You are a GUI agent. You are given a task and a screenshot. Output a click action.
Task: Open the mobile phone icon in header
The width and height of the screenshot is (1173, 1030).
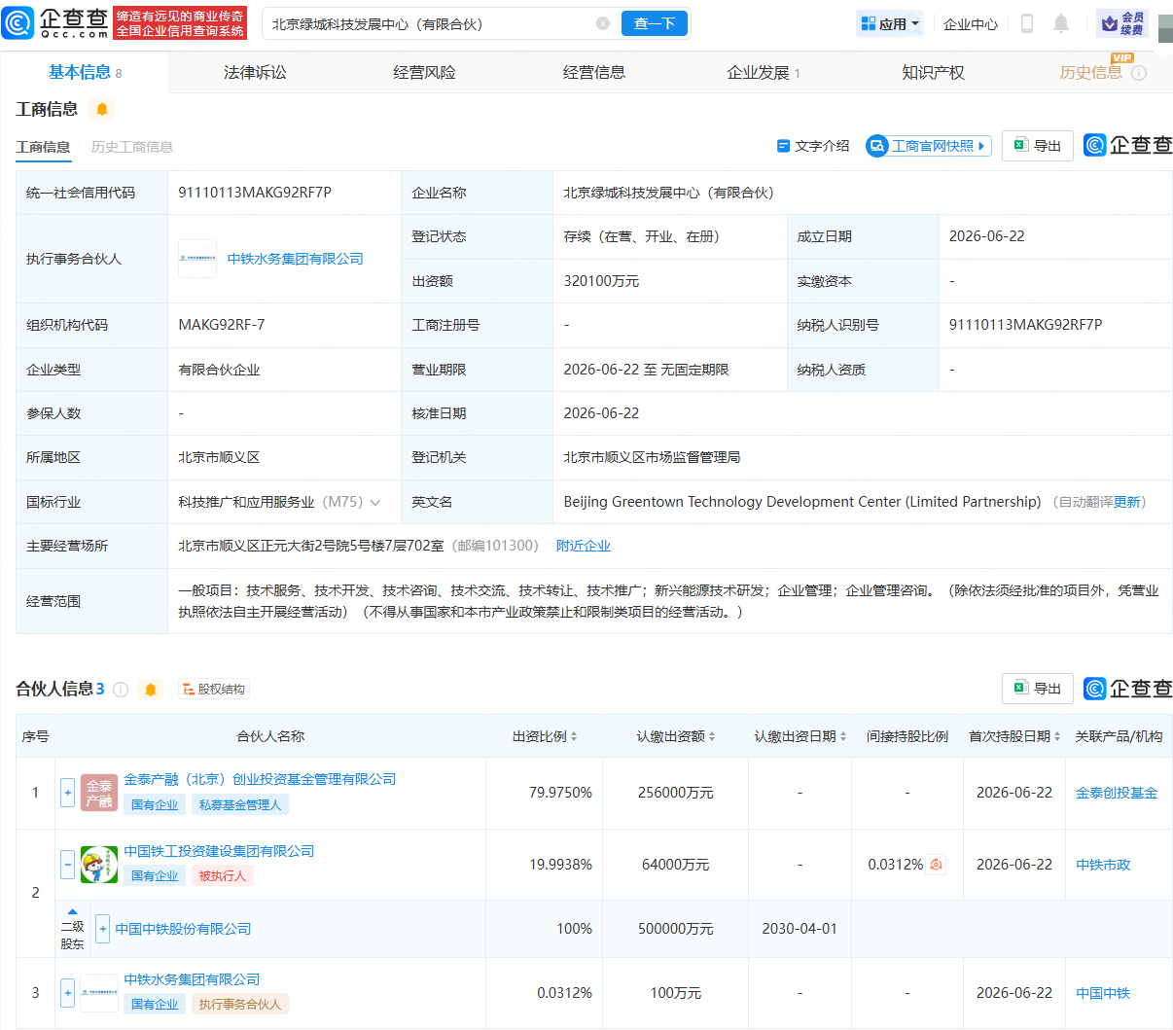[1026, 23]
